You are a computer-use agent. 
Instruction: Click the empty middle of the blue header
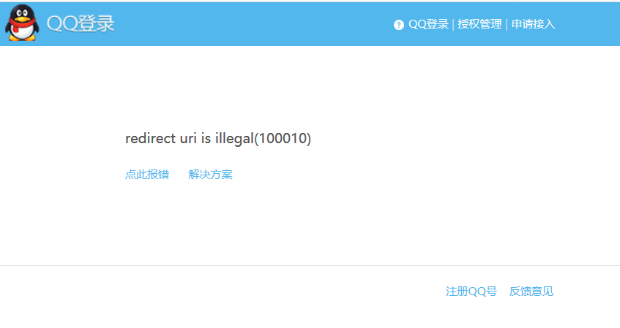tap(256, 23)
